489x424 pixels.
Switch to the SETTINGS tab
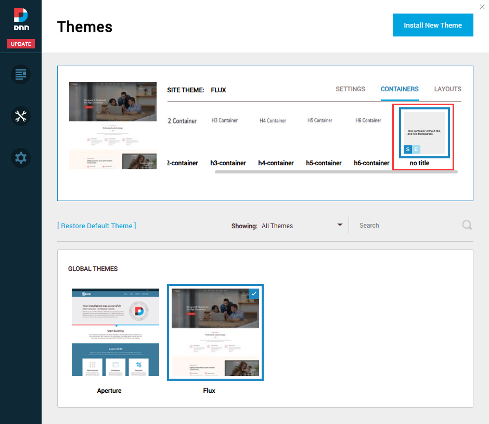[350, 89]
